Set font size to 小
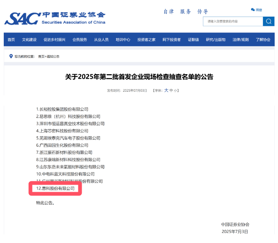This screenshot has height=243, width=278. [x=175, y=91]
